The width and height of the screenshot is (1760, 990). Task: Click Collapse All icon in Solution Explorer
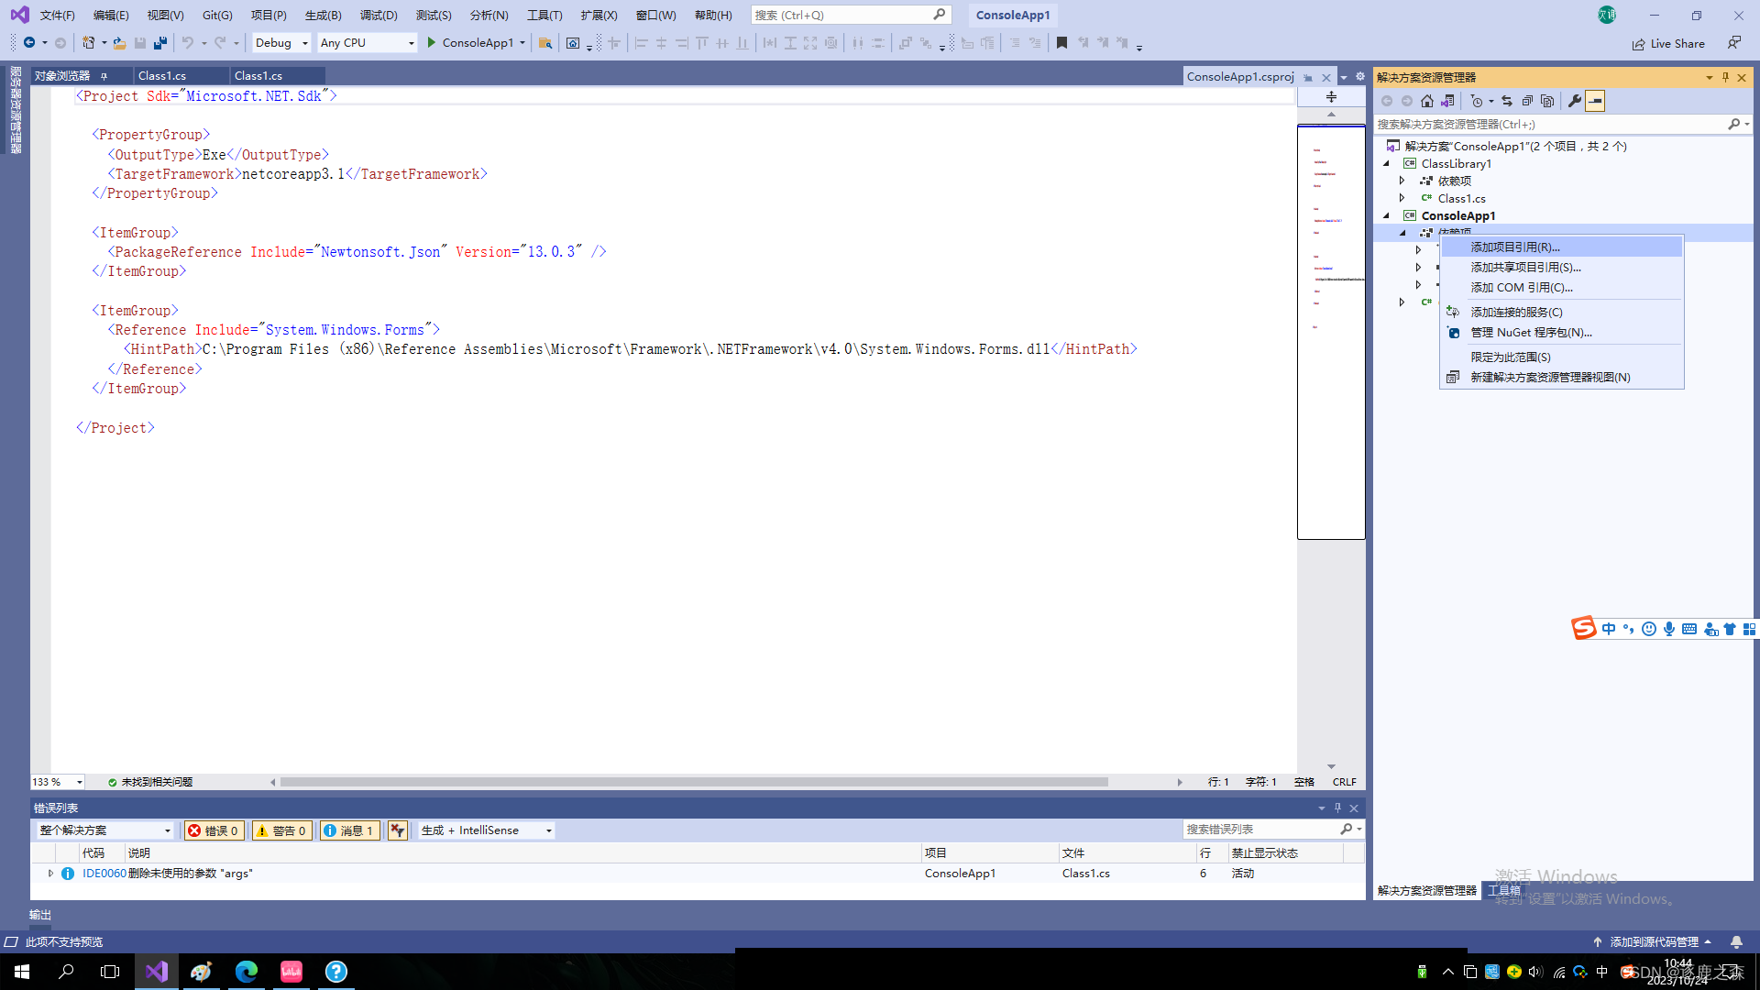tap(1527, 102)
